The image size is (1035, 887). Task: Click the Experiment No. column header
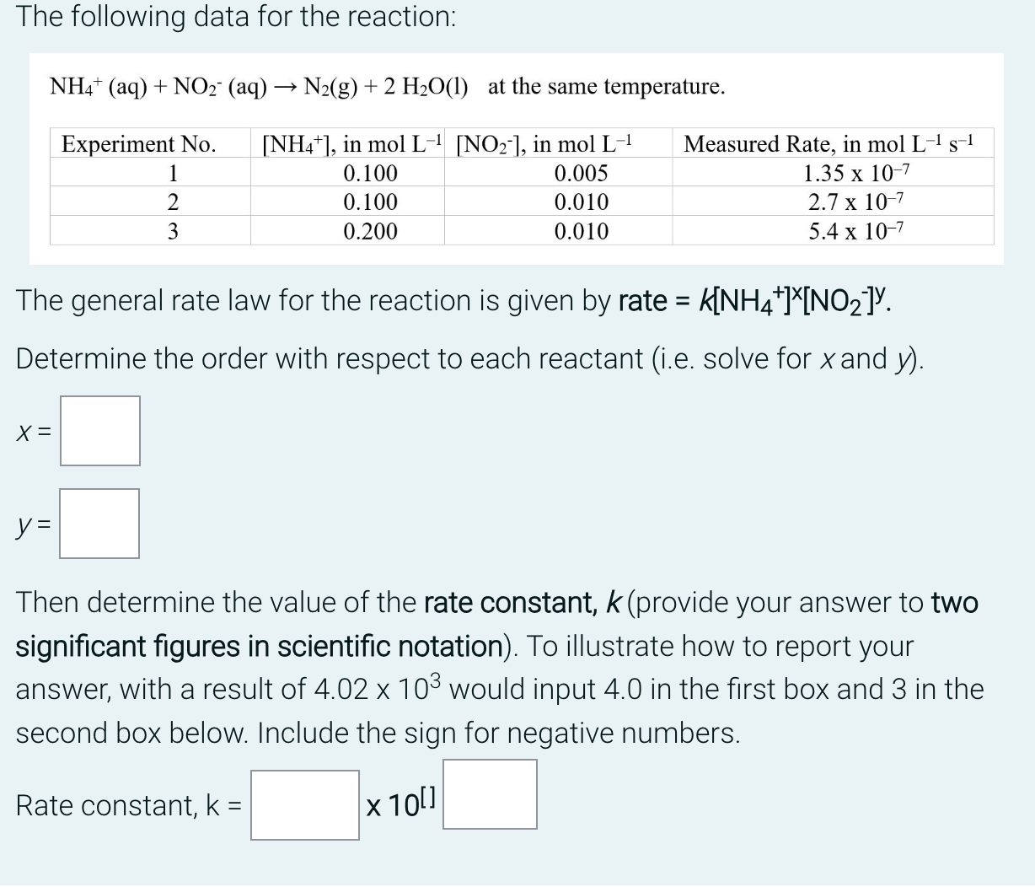pos(140,144)
